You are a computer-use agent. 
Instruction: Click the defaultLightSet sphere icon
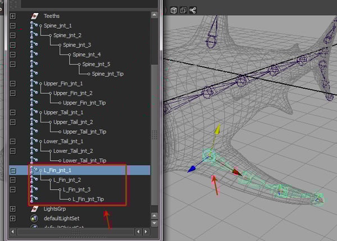35,218
